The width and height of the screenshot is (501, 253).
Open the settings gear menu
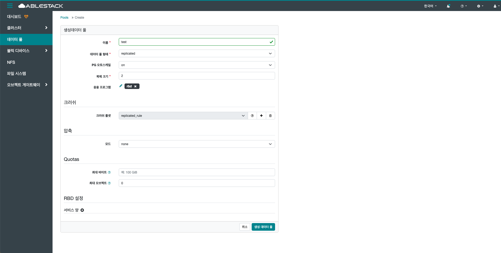pyautogui.click(x=480, y=6)
